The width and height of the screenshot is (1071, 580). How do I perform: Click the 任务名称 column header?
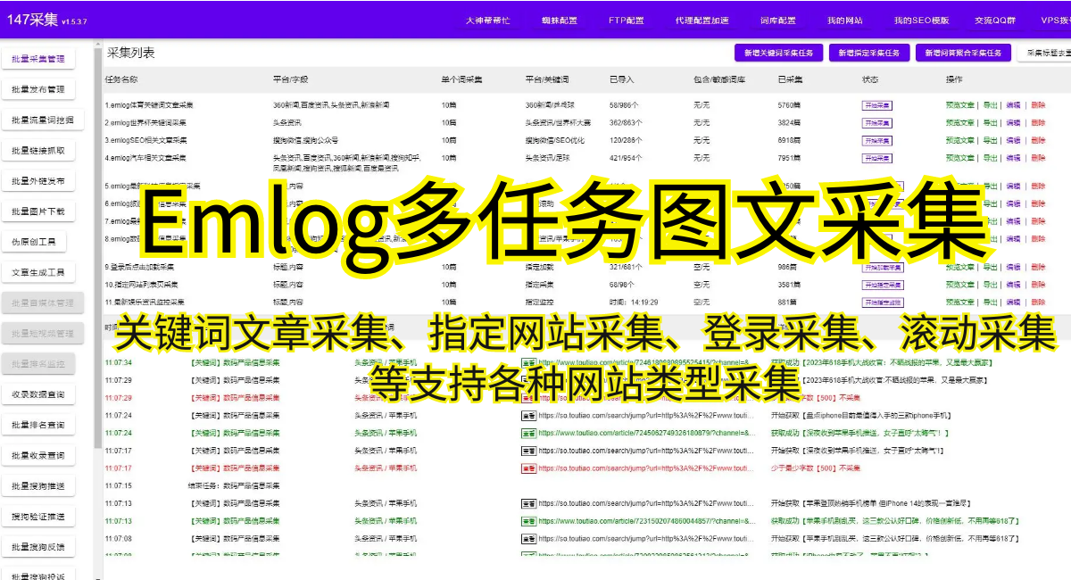tap(121, 79)
